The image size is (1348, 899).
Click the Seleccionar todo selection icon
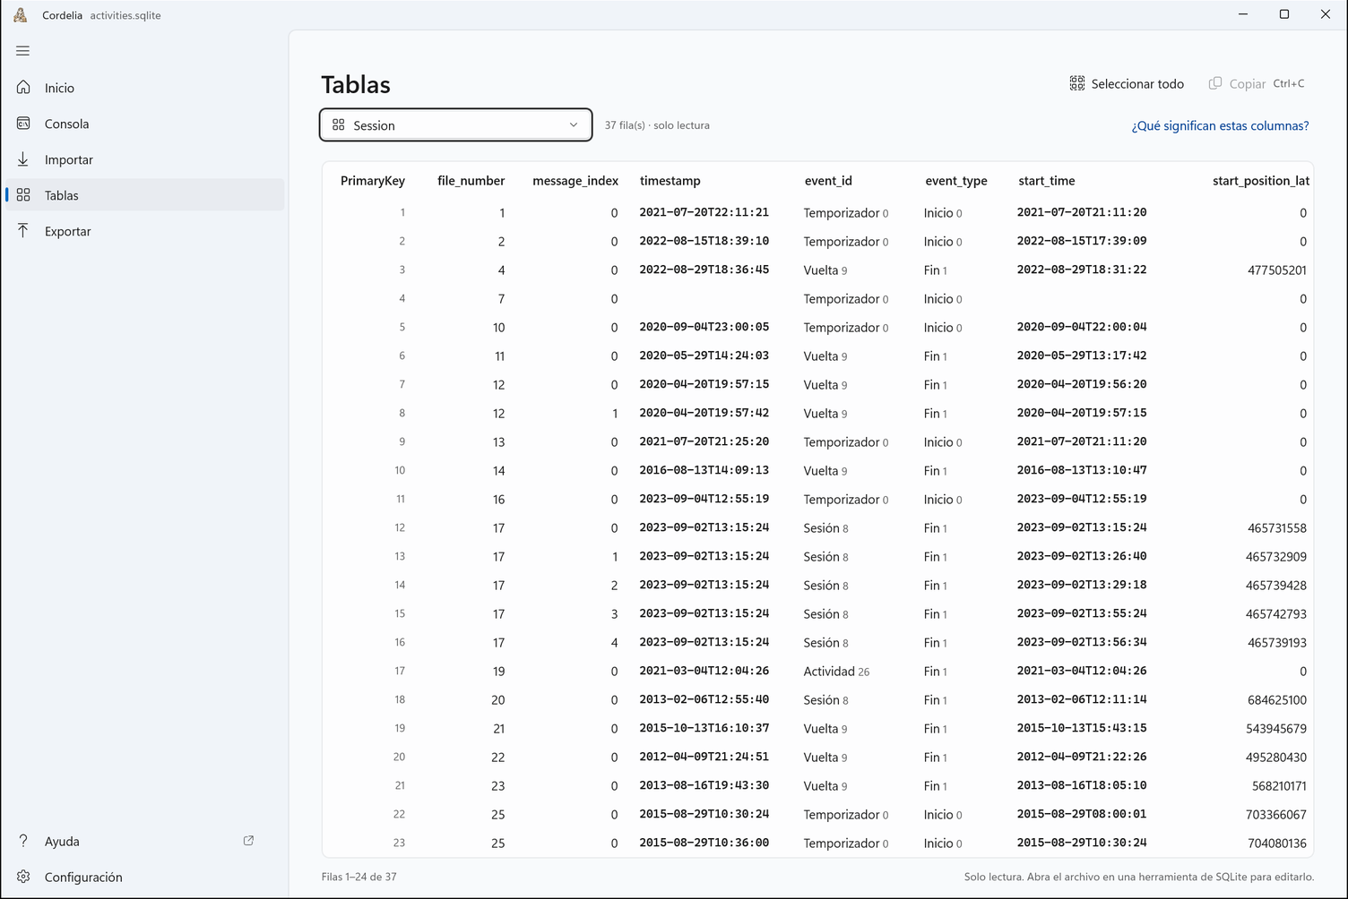coord(1077,83)
